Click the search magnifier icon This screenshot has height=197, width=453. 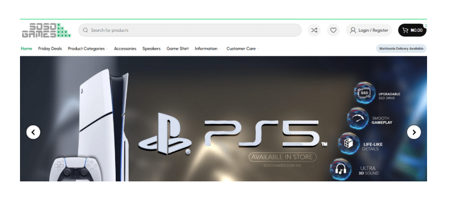(85, 30)
